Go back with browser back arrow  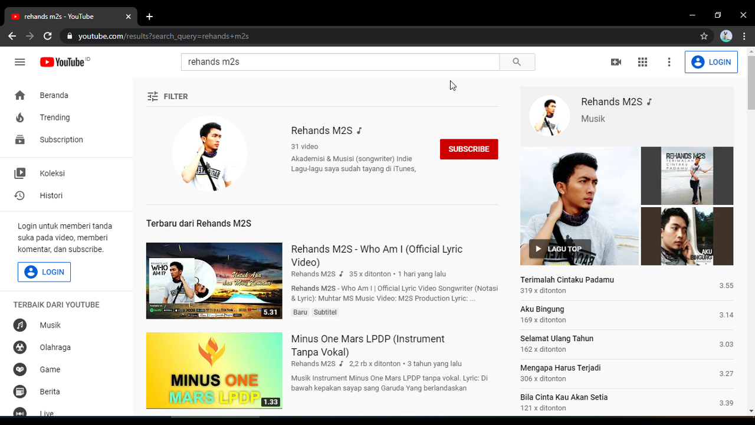click(x=12, y=36)
